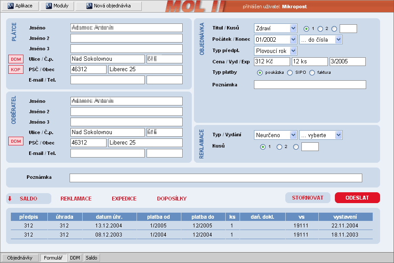The image size is (394, 263).
Task: Open the Moduly toolbar item
Action: (57, 6)
